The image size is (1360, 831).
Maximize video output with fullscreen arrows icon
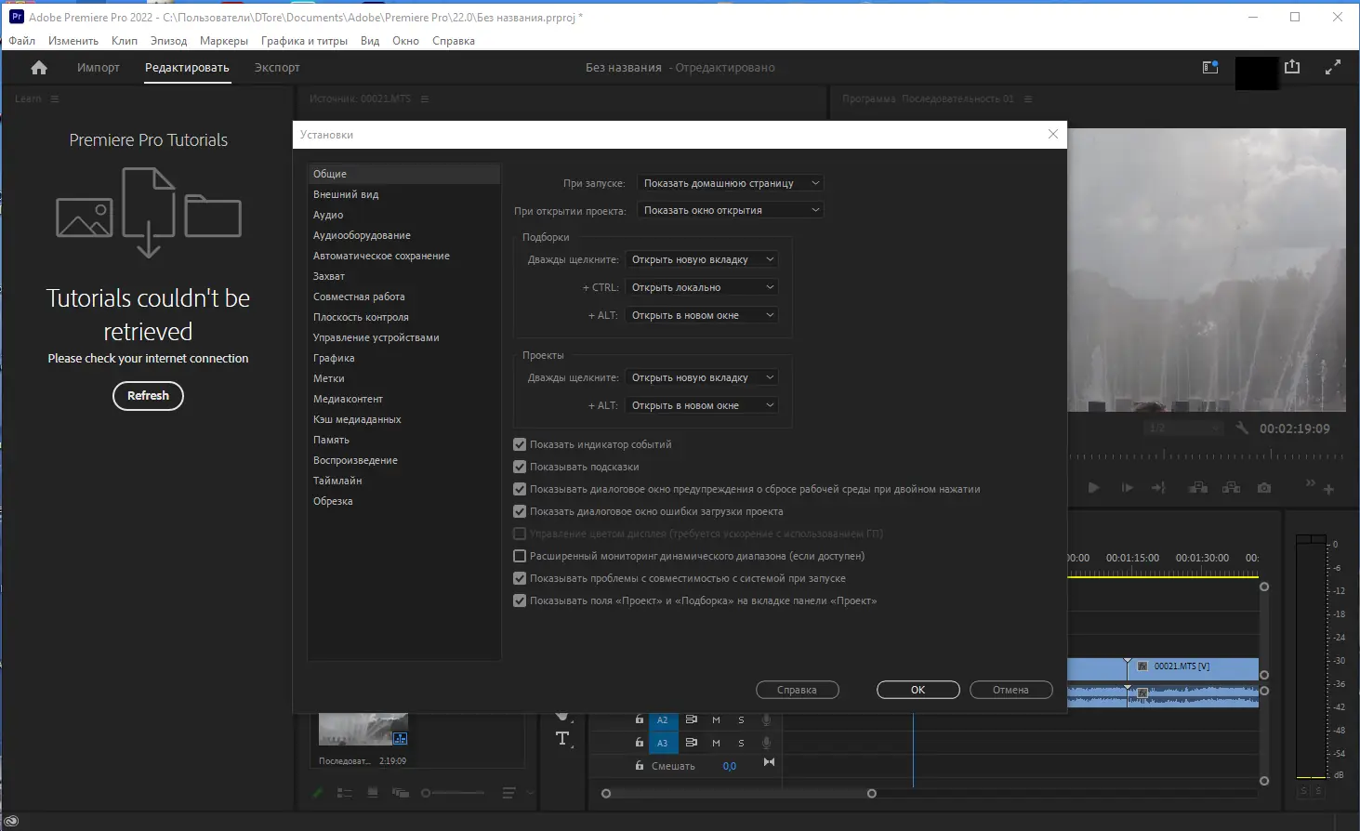1333,67
